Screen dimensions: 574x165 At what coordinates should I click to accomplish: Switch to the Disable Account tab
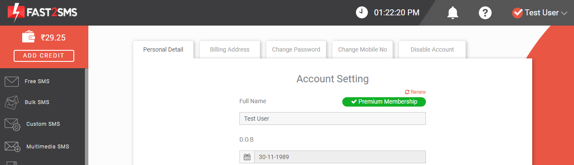click(432, 49)
